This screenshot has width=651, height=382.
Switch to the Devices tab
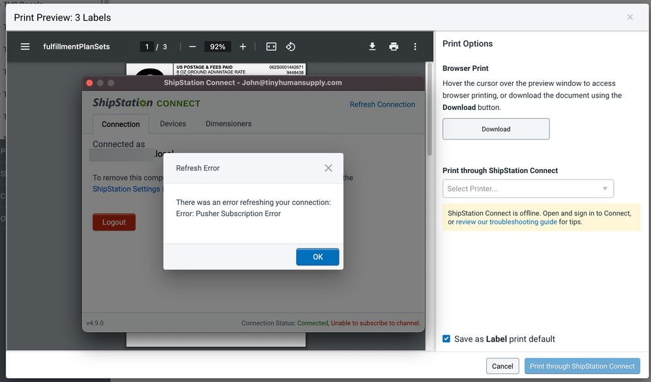click(173, 124)
